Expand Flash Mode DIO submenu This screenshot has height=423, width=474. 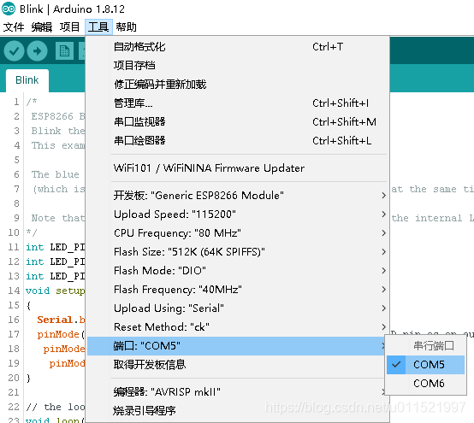click(238, 271)
